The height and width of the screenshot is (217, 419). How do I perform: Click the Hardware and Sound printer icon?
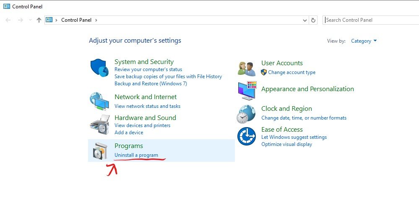(99, 124)
